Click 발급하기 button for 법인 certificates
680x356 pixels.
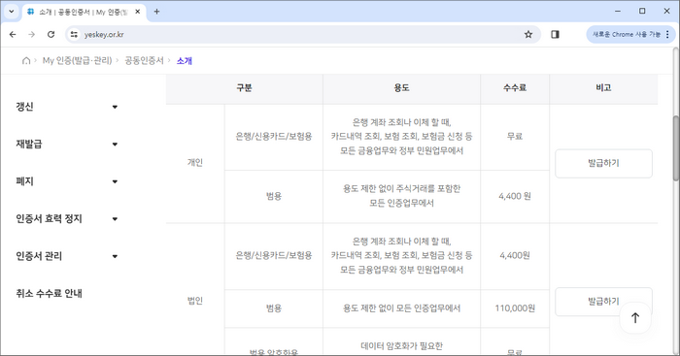(603, 301)
